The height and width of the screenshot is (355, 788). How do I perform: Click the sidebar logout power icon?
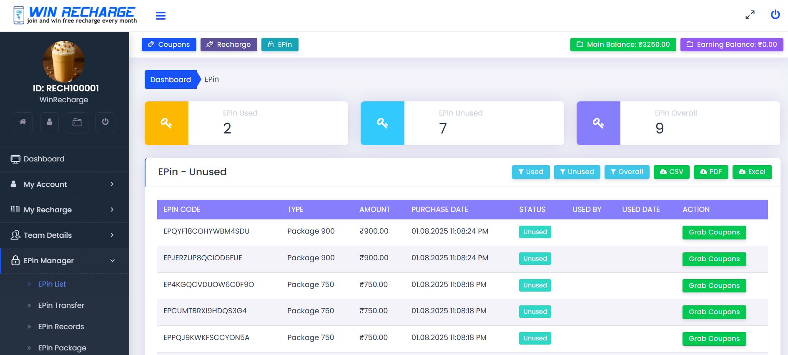(105, 122)
